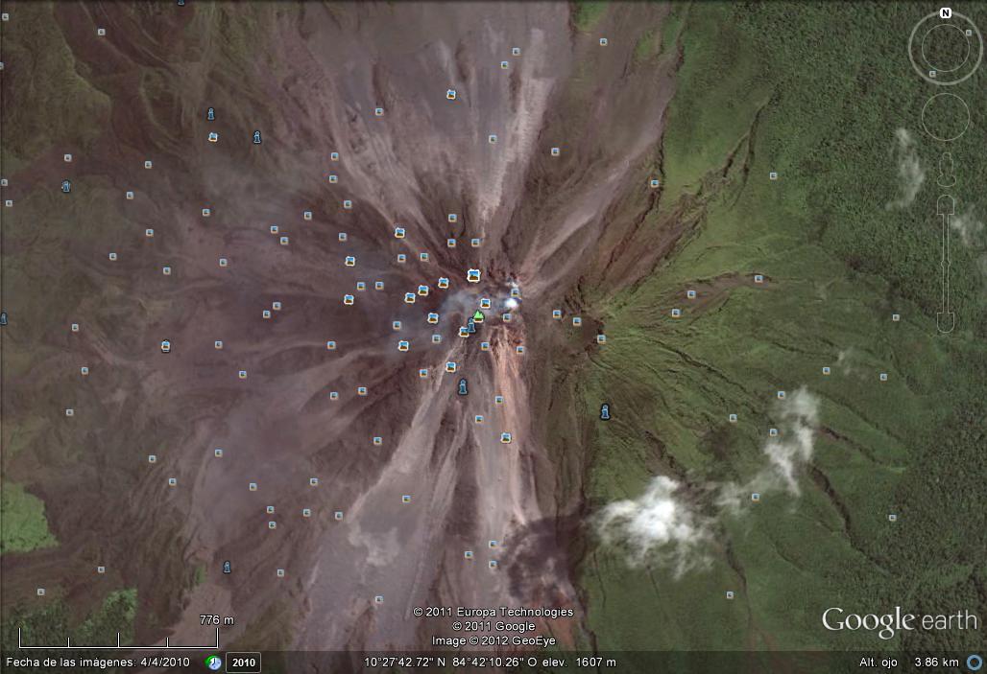Open the green triangle volcano placemark

(478, 315)
